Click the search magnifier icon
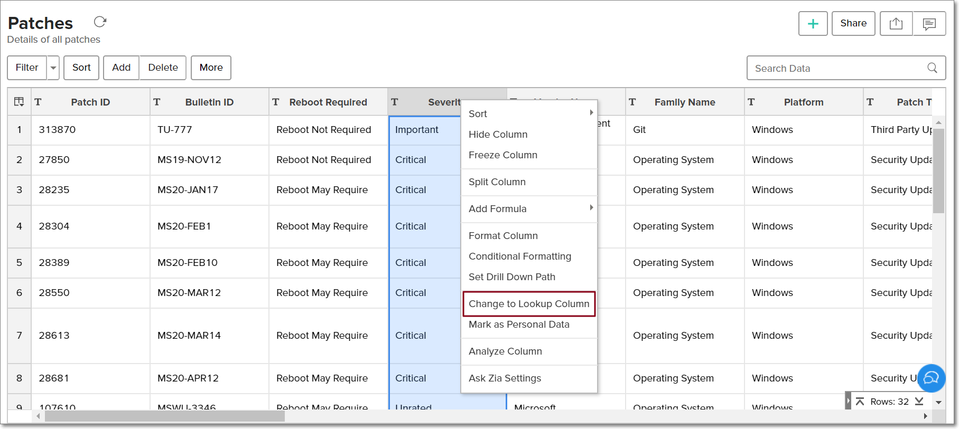 coord(932,68)
